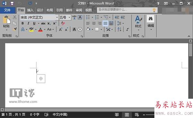Click the distributed alignment icon
Image resolution: width=193 pixels, height=118 pixels.
coord(111,23)
